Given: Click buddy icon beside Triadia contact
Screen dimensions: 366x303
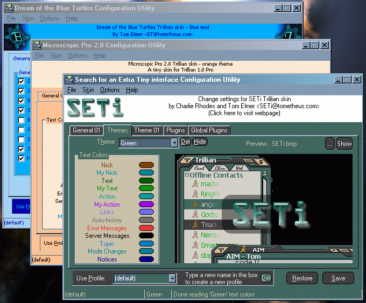Looking at the screenshot, I should (x=195, y=224).
